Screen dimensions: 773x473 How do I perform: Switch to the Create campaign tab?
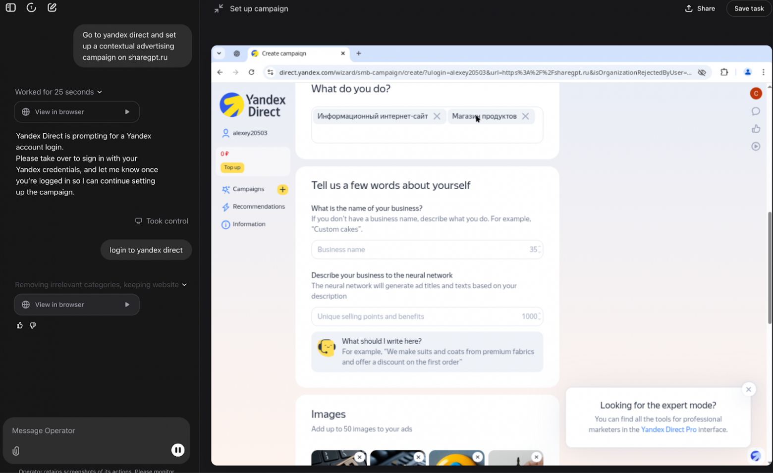(298, 53)
